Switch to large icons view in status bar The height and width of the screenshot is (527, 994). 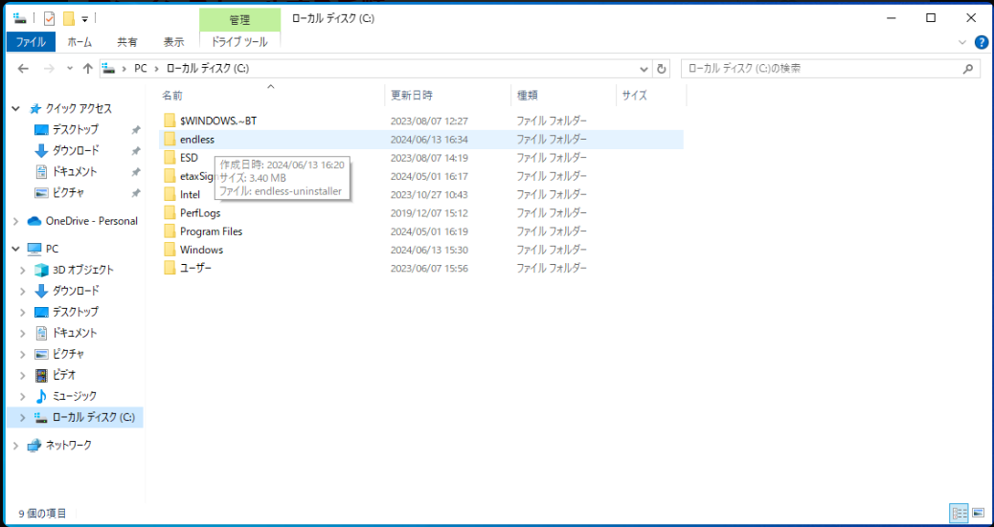click(x=978, y=513)
